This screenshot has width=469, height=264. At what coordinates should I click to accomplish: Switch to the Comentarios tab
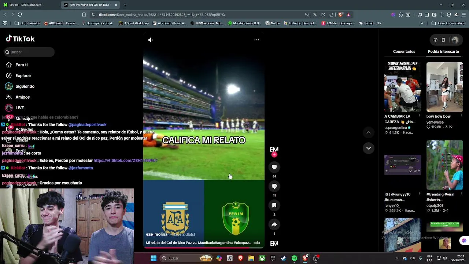[404, 52]
